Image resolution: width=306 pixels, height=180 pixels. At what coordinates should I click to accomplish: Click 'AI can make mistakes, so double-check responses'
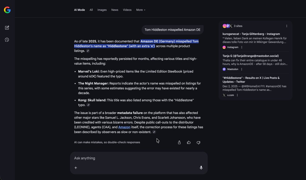(x=107, y=142)
